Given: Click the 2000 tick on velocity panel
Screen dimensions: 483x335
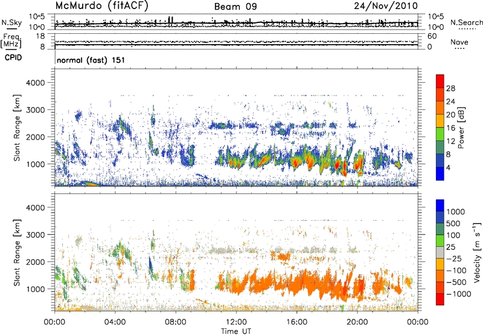Looking at the screenshot, I should click(x=36, y=262).
